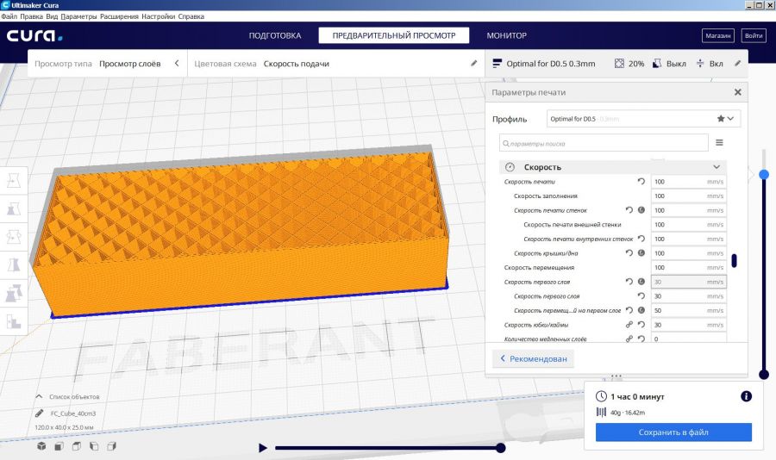
Task: Click the star icon in the profile field
Action: (721, 118)
